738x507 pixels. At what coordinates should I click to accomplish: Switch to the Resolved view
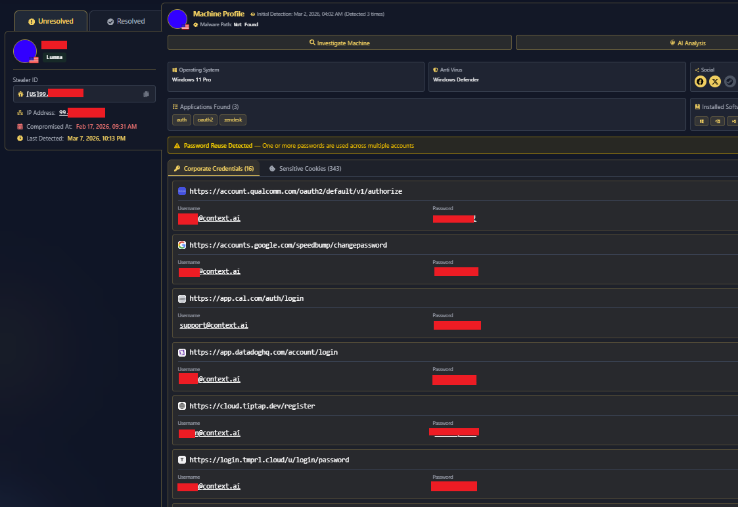coord(125,20)
